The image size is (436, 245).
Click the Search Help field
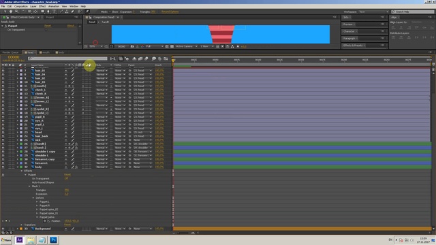413,12
